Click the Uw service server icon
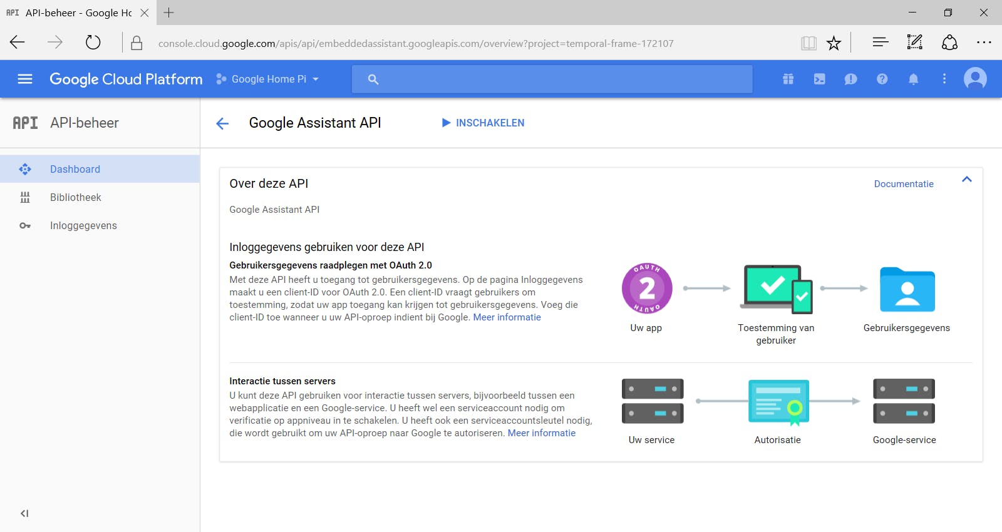 click(653, 401)
